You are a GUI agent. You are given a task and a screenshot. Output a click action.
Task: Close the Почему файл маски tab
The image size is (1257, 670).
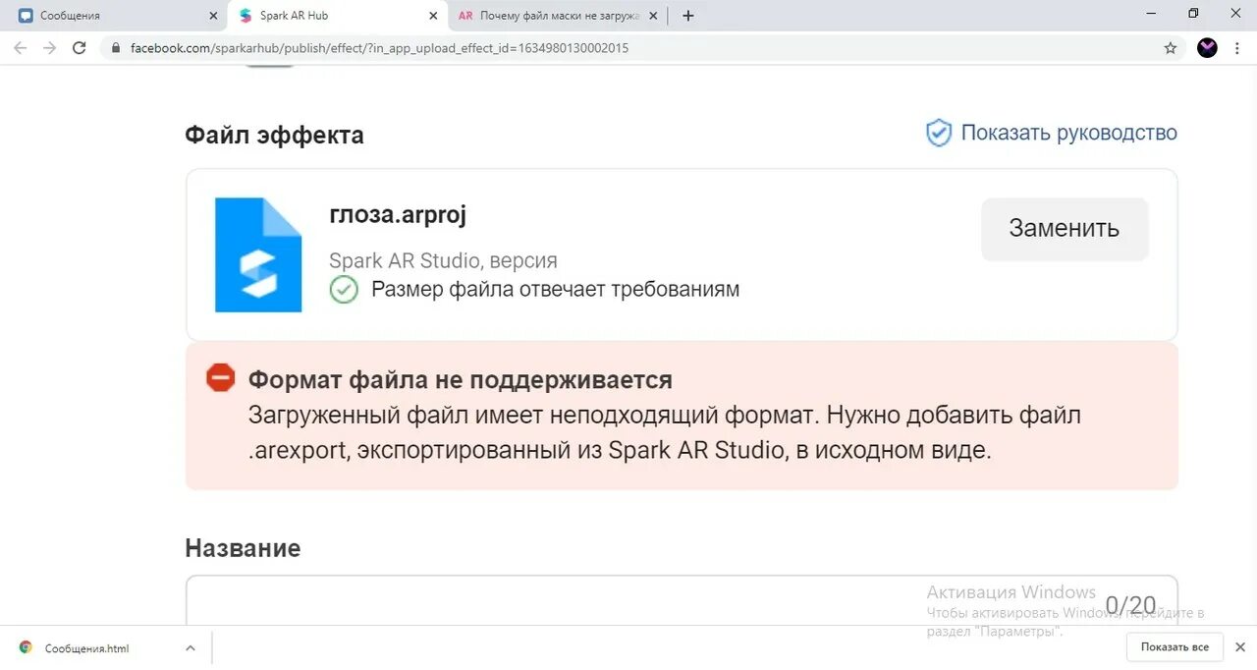pos(654,16)
